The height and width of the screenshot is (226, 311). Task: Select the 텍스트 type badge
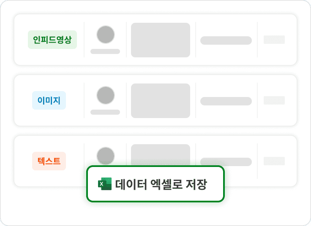pyautogui.click(x=49, y=161)
